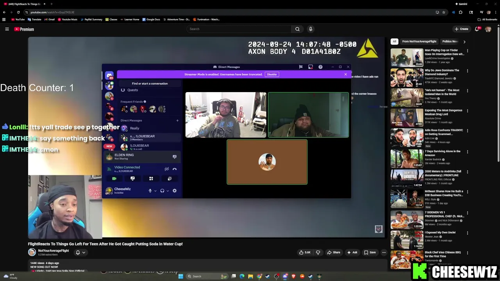Bookmark this page with star icon
The image size is (500, 281).
444,12
